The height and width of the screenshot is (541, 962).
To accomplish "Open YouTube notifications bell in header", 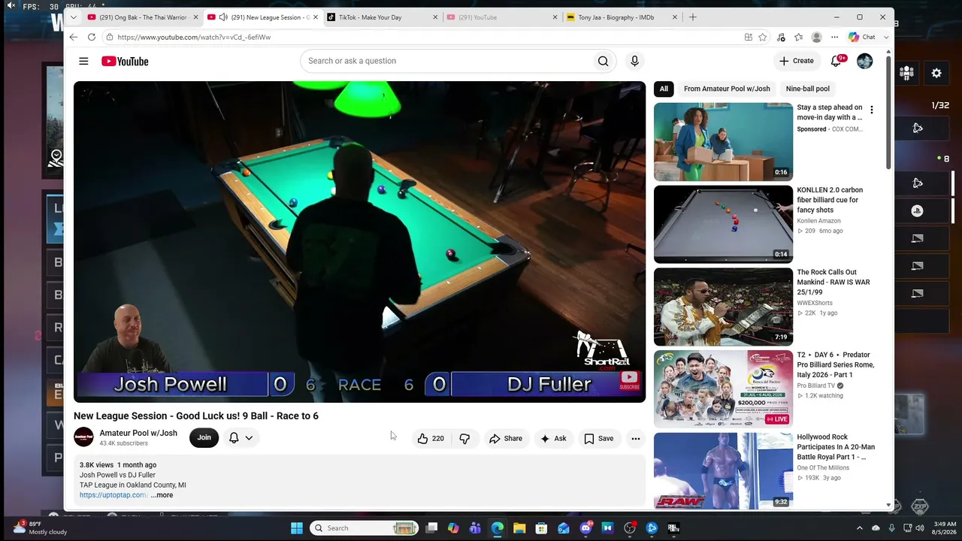I will click(836, 61).
